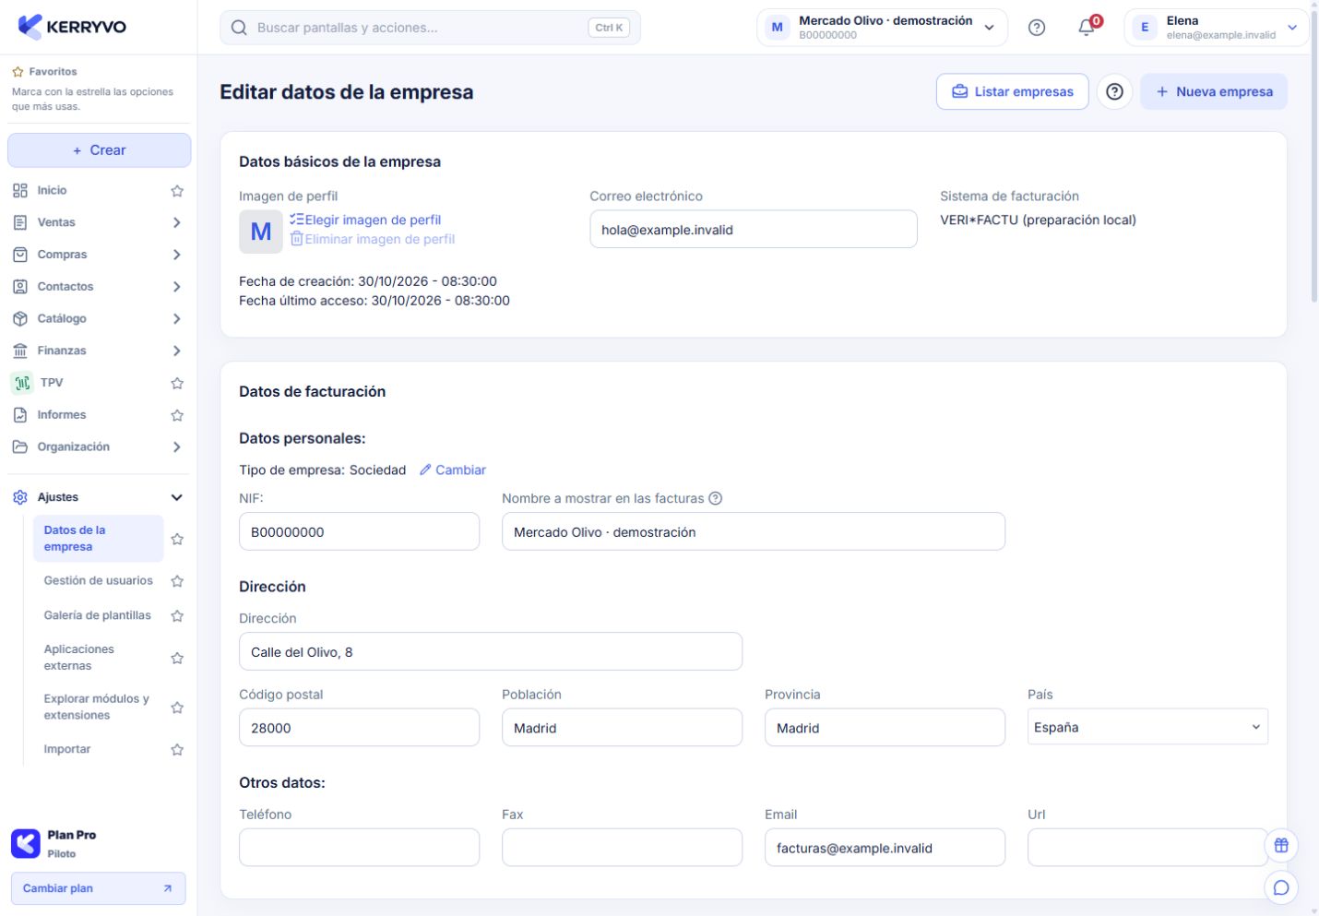Favorite the Inicio menu entry
The width and height of the screenshot is (1319, 916).
point(177,191)
